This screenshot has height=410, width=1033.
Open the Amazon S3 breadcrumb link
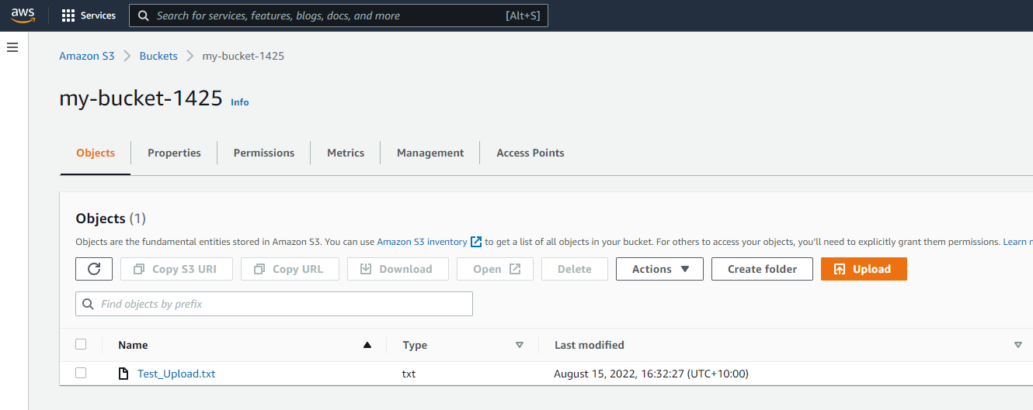click(87, 56)
